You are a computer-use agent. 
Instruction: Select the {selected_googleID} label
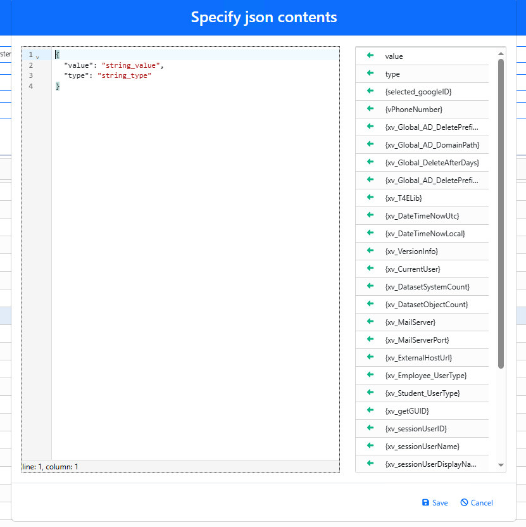[x=418, y=92]
